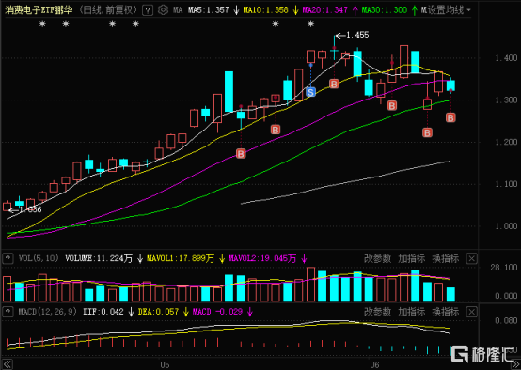This screenshot has width=521, height=370.
Task: Close the MACD indicator panel
Action: [471, 312]
